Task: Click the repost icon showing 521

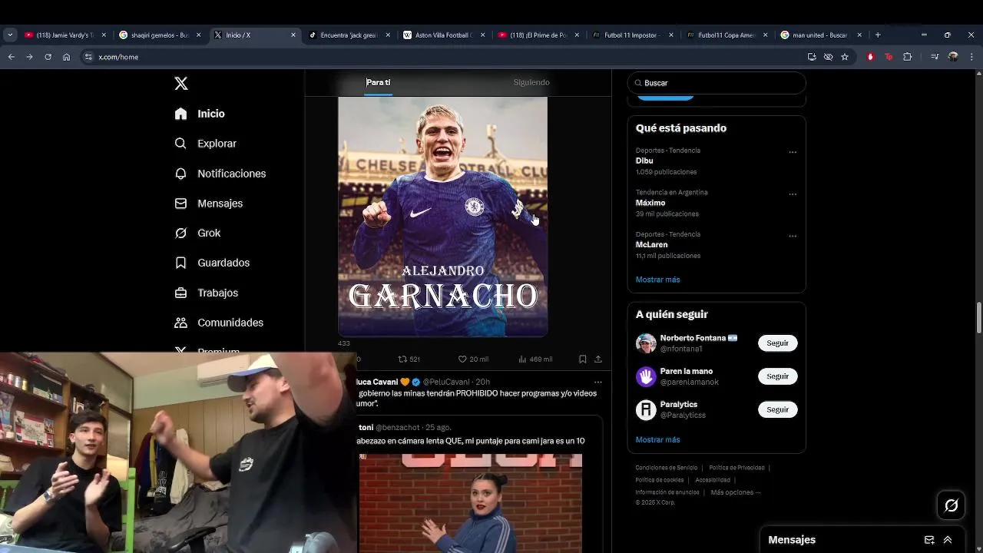Action: click(x=409, y=359)
